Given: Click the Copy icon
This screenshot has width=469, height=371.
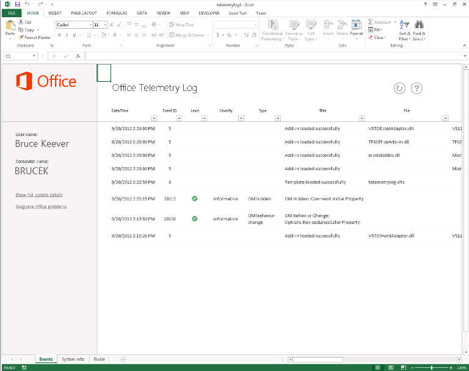Looking at the screenshot, I should [x=21, y=30].
